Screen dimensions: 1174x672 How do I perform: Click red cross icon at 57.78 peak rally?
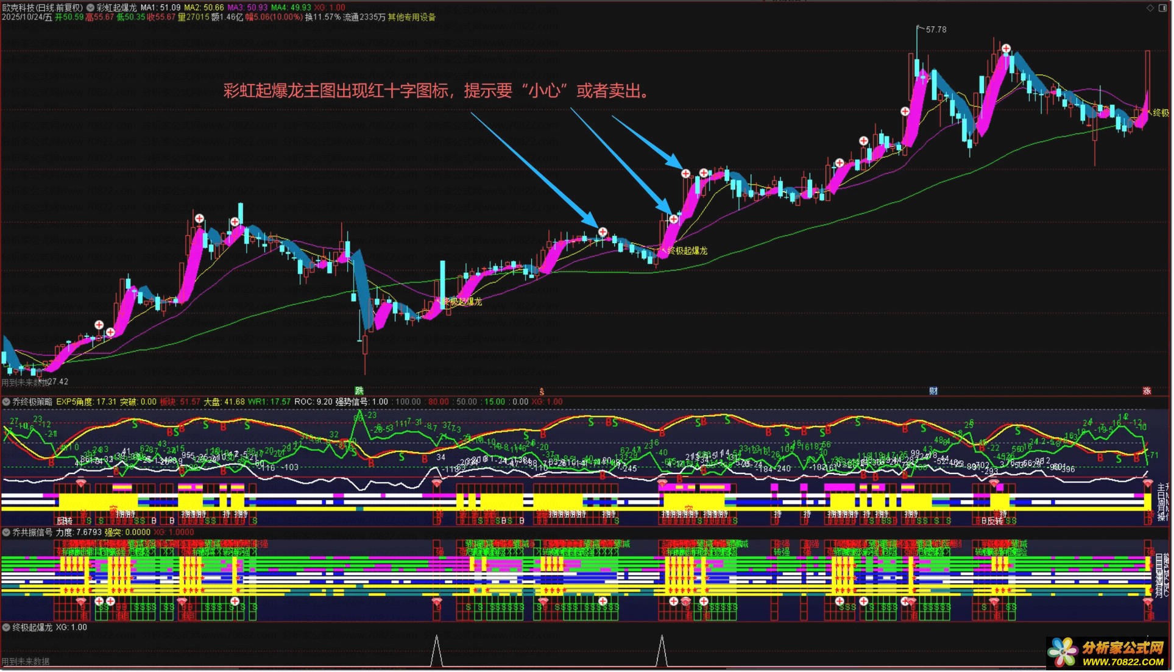905,111
